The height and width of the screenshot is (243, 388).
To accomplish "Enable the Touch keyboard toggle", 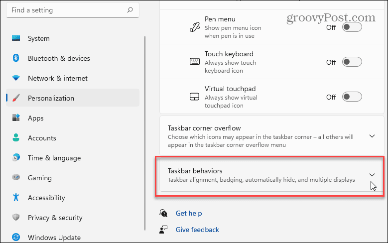I will pos(352,62).
